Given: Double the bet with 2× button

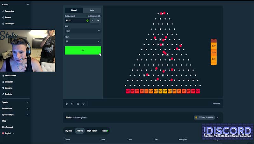Looking at the screenshot, I should [x=98, y=21].
